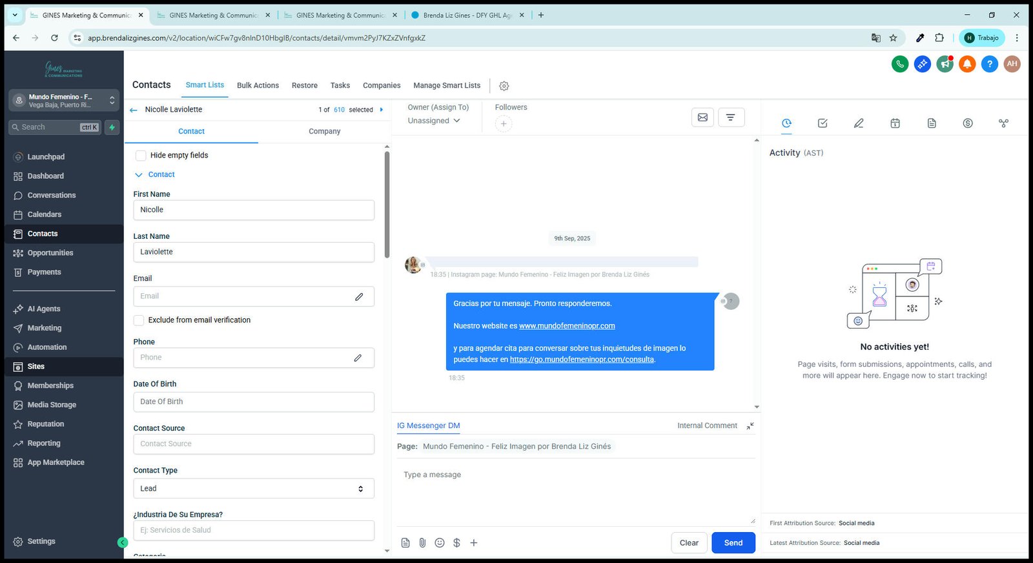This screenshot has width=1033, height=563.
Task: Click the Send button
Action: (733, 543)
